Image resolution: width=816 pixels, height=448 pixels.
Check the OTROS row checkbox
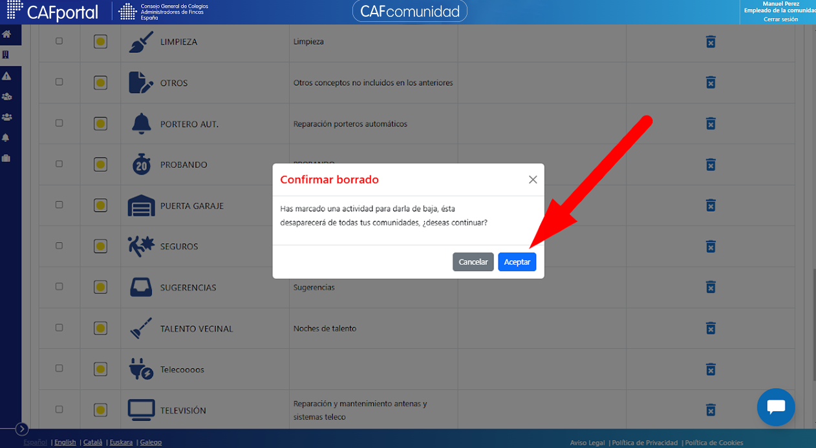point(59,82)
